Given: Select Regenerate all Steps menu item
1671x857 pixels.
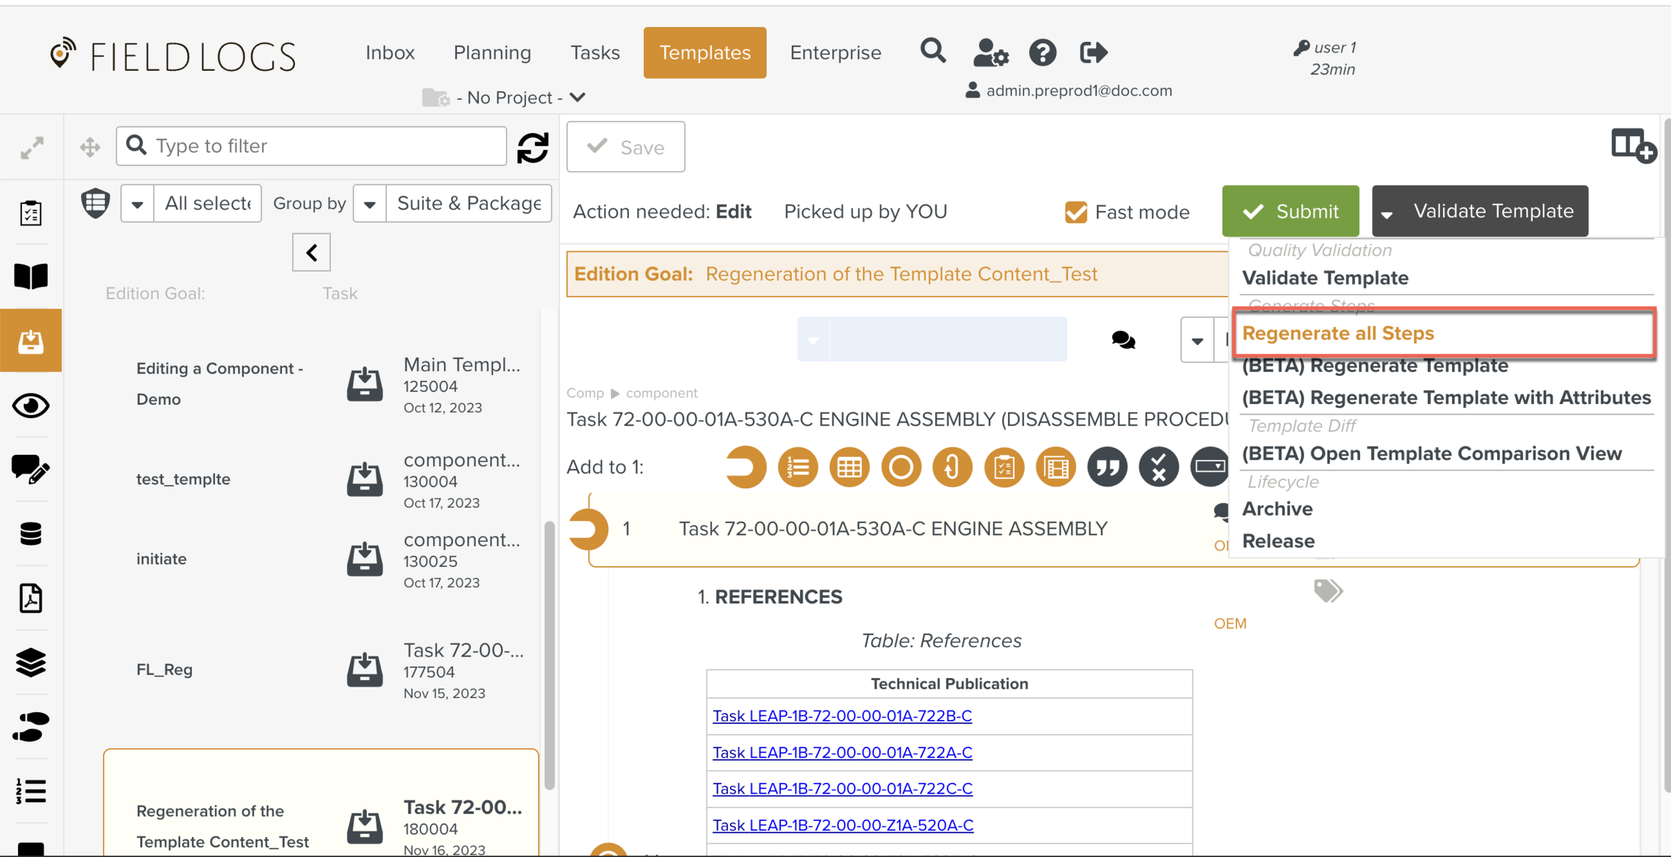Looking at the screenshot, I should [x=1337, y=333].
